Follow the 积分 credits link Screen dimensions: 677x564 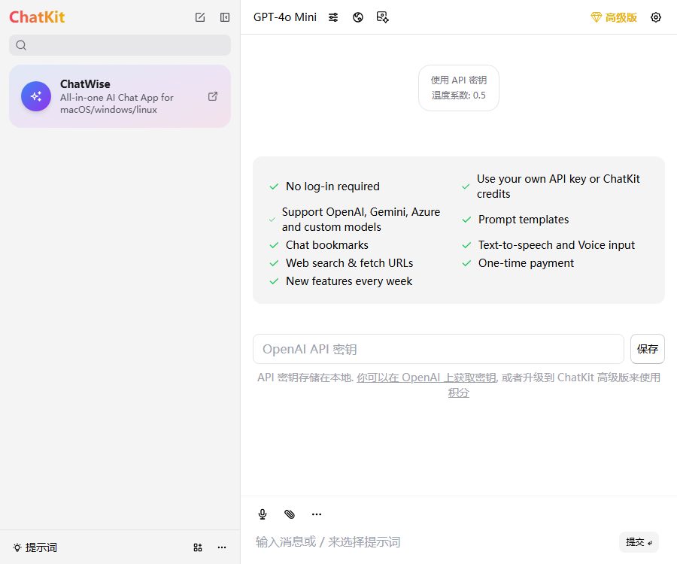pos(459,393)
